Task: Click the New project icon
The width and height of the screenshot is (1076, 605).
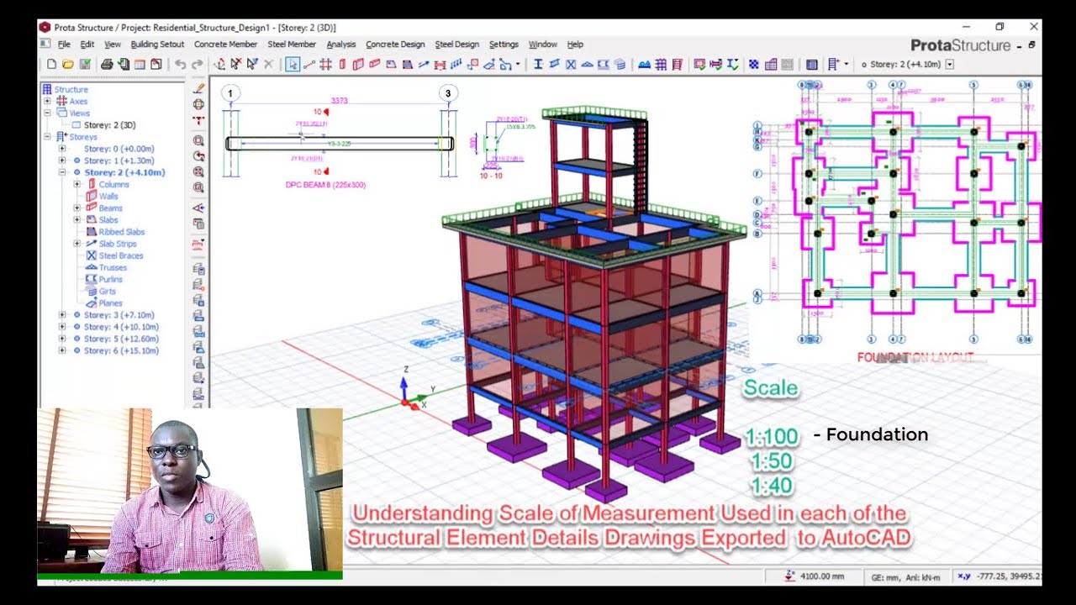Action: (51, 64)
